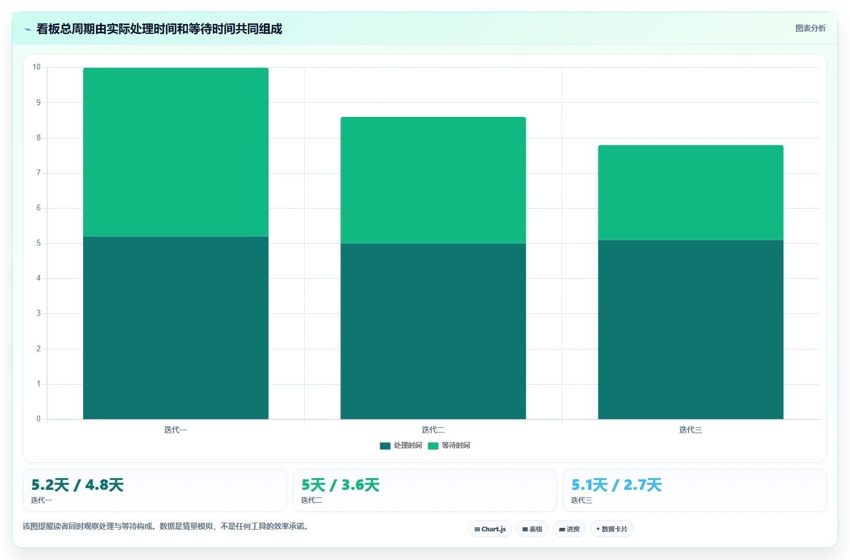Image resolution: width=850 pixels, height=560 pixels.
Task: Click the chart title 看板总周期由实际处理时间和等待时间共同组成
Action: [159, 29]
